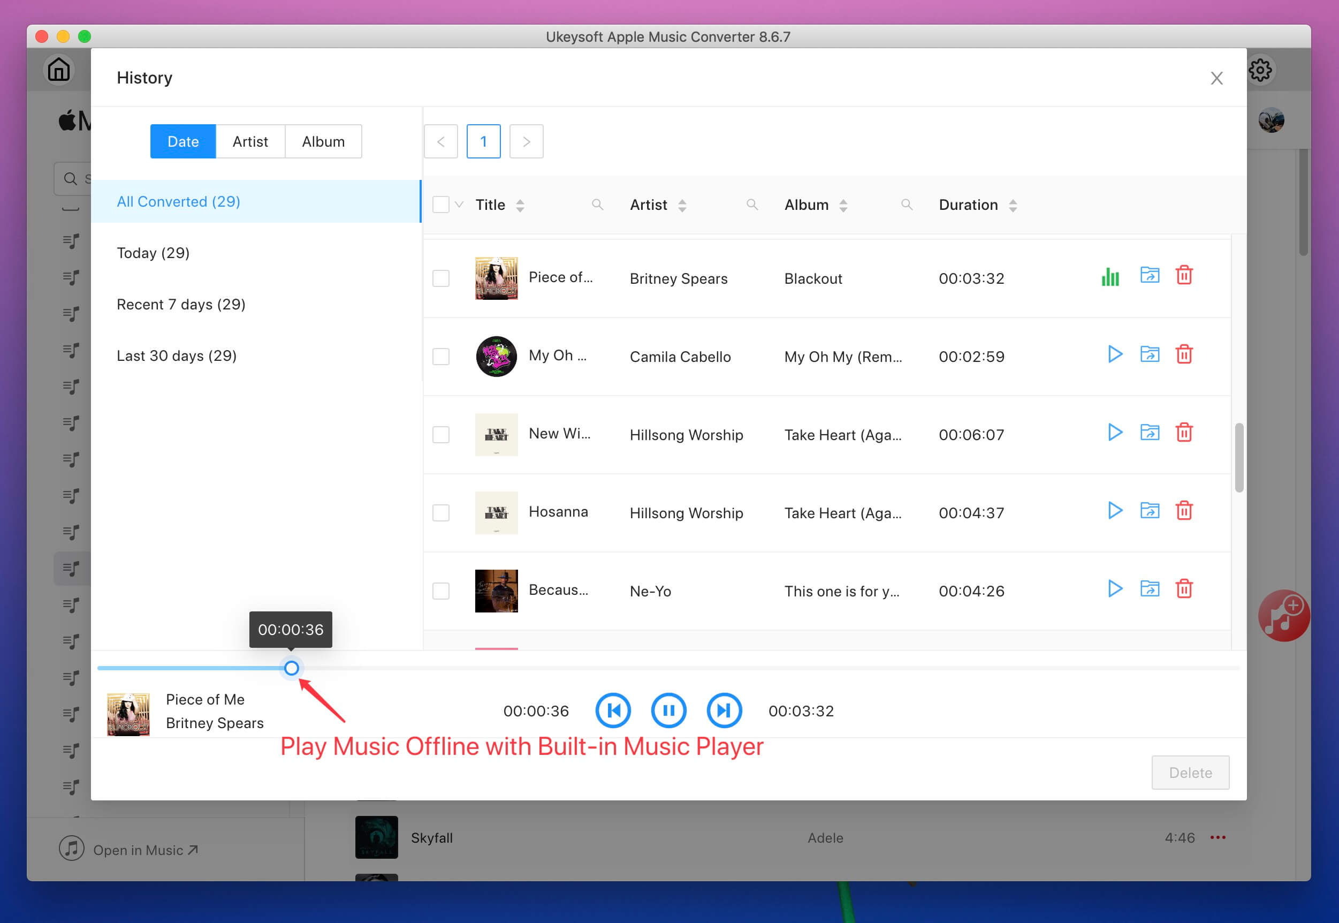
Task: Toggle the select-all checkbox in header row
Action: 440,206
